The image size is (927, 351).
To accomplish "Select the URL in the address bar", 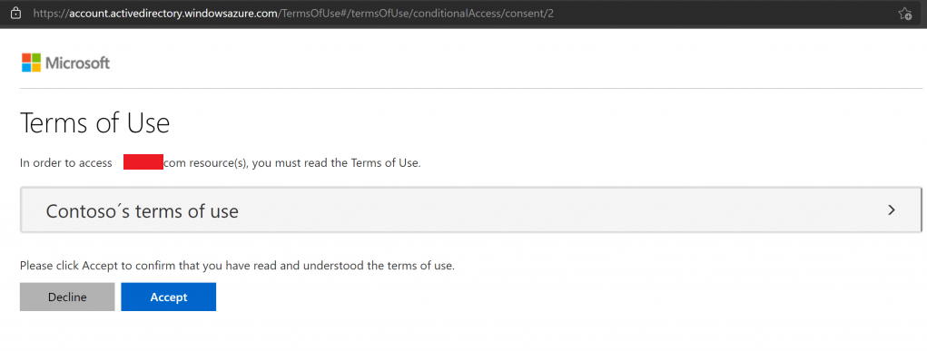I will tap(293, 13).
